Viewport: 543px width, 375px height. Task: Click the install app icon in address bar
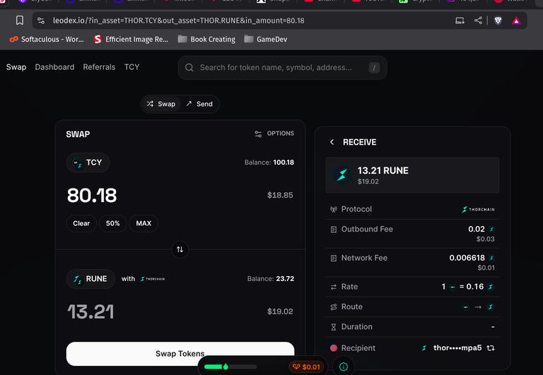[460, 20]
